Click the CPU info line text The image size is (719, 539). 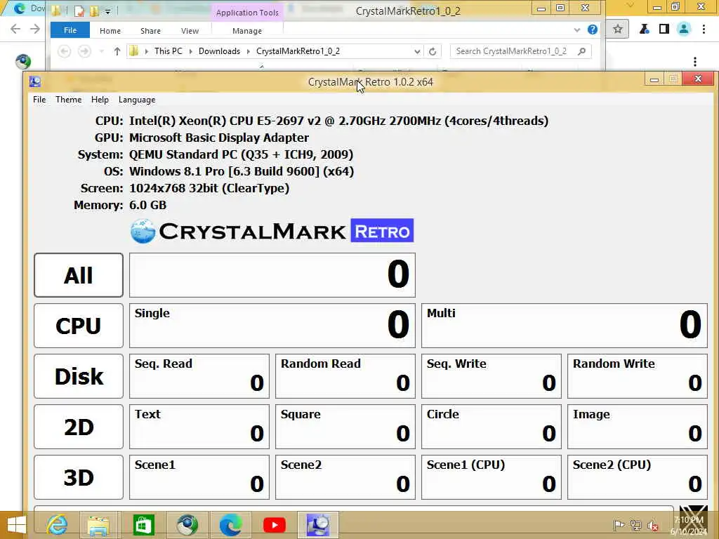click(339, 121)
